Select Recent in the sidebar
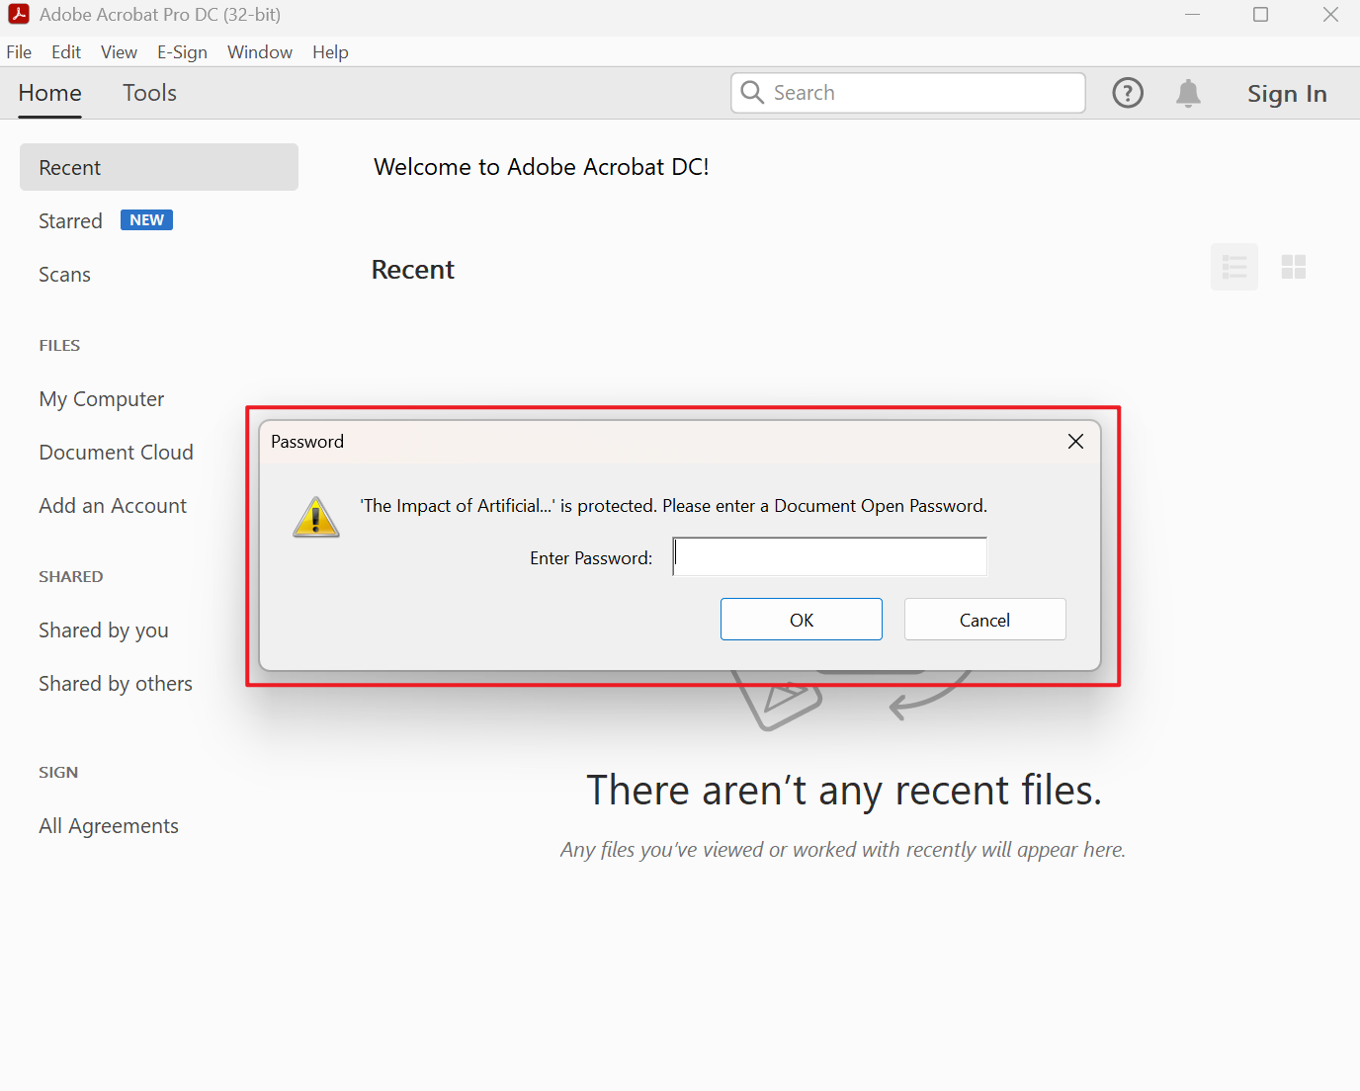This screenshot has height=1091, width=1360. coord(159,167)
